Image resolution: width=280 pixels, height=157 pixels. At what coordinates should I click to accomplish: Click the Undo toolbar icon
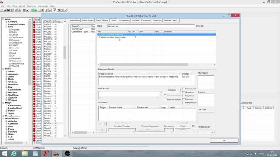point(16,10)
